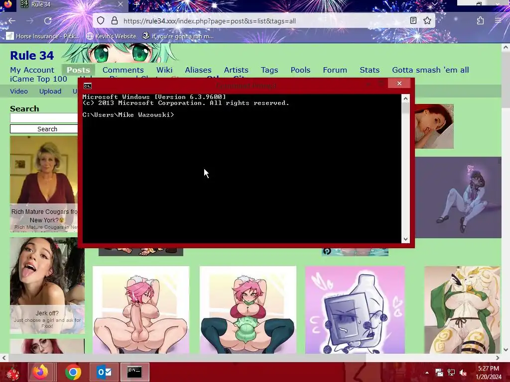This screenshot has height=382, width=510.
Task: Open the Wiki link
Action: coord(164,70)
